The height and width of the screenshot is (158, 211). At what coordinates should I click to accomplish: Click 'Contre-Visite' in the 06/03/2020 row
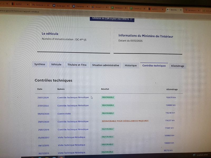64,114
